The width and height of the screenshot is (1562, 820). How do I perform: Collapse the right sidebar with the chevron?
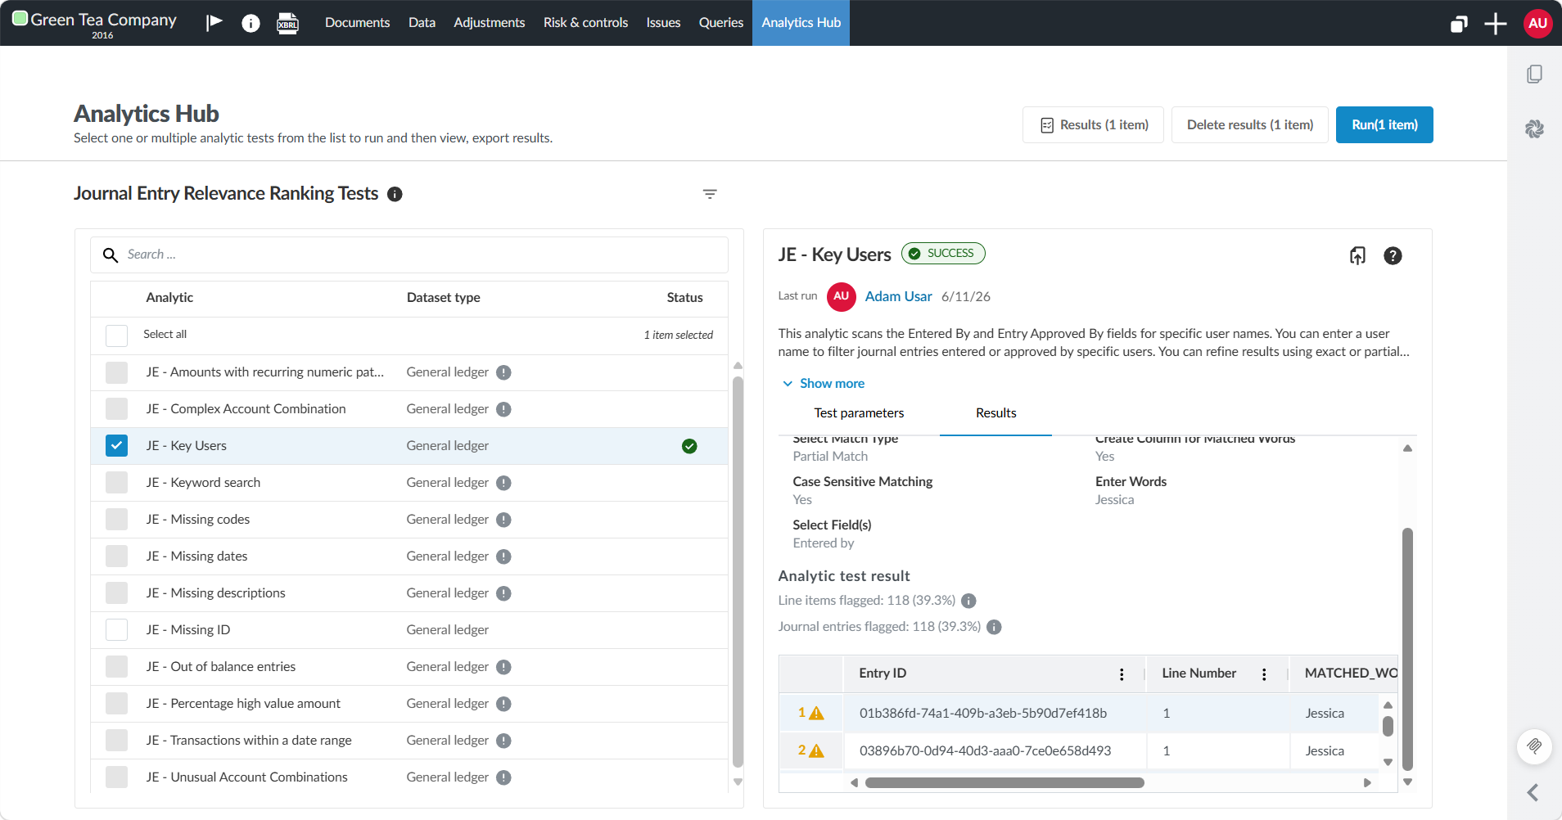pyautogui.click(x=1533, y=792)
